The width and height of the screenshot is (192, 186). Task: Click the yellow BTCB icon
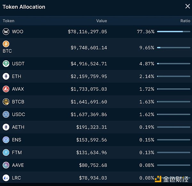coord(6,102)
